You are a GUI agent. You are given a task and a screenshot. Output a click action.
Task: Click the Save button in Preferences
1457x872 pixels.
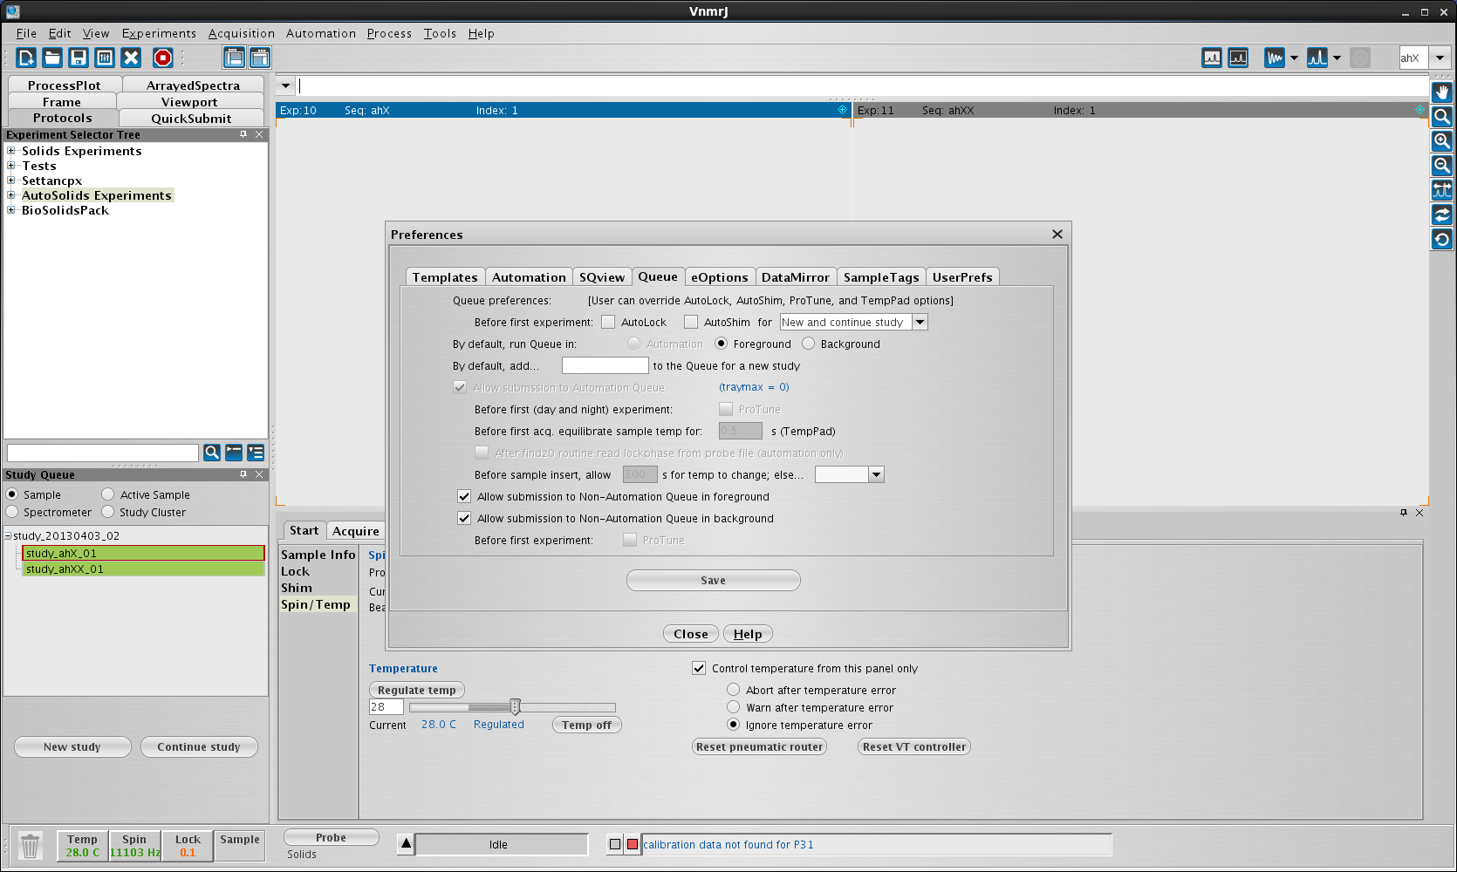coord(713,581)
